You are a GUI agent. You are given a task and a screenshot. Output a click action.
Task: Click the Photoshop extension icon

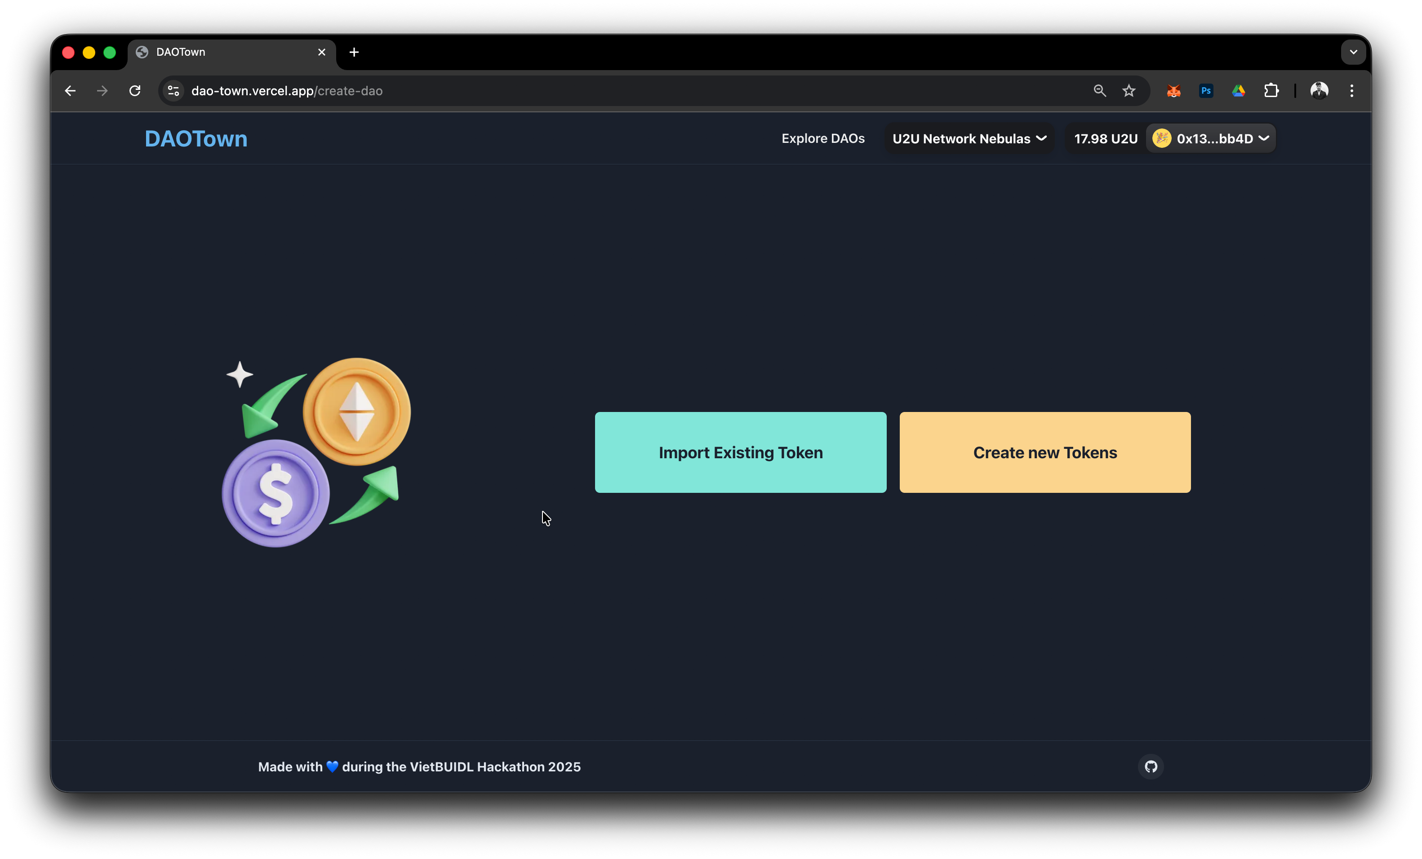(1205, 91)
